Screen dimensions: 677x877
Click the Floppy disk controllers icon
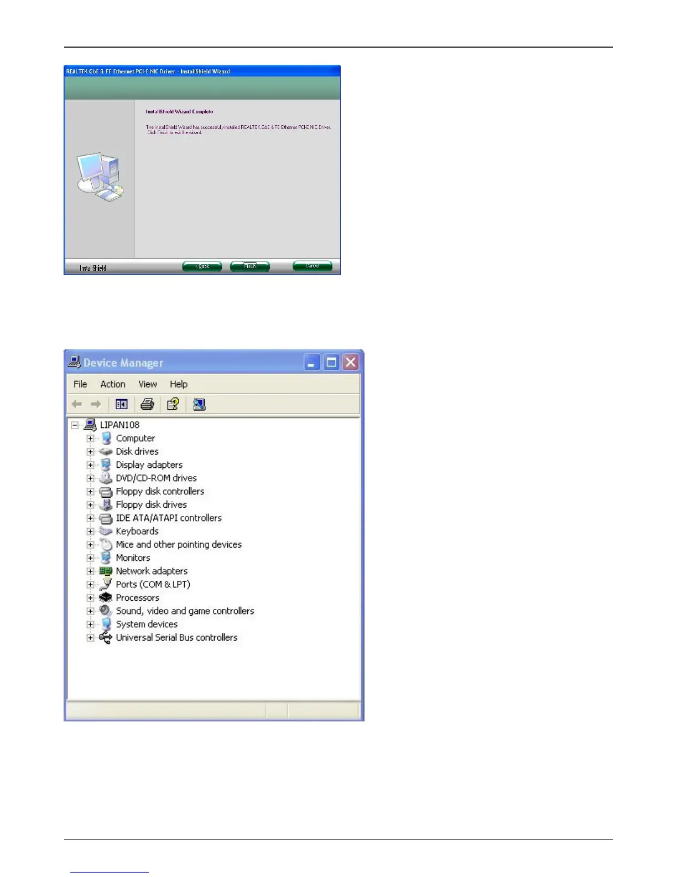pos(106,491)
